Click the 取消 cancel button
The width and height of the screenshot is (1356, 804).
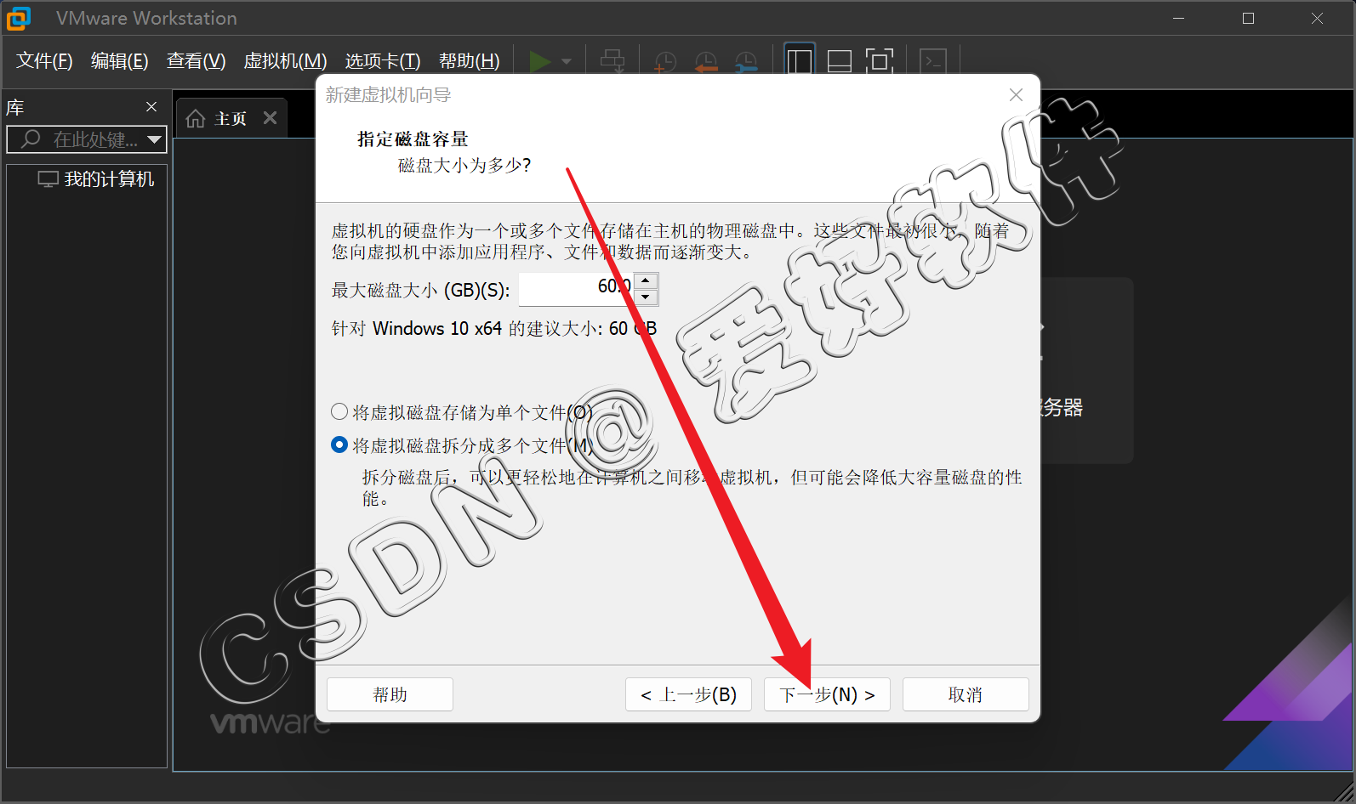coord(966,694)
